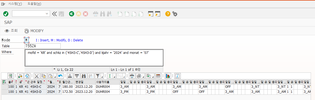315x100 pixels.
Task: Click the Choose Layout grid icon
Action: click(x=158, y=76)
